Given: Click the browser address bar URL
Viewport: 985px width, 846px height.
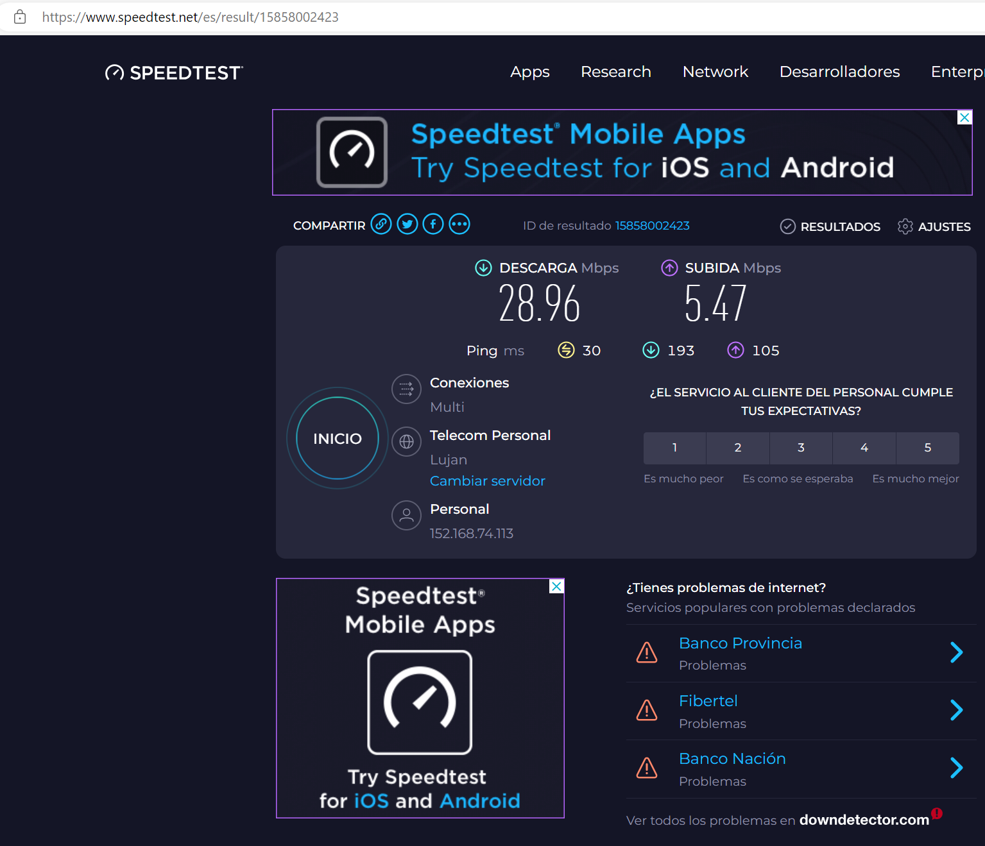Looking at the screenshot, I should click(191, 17).
